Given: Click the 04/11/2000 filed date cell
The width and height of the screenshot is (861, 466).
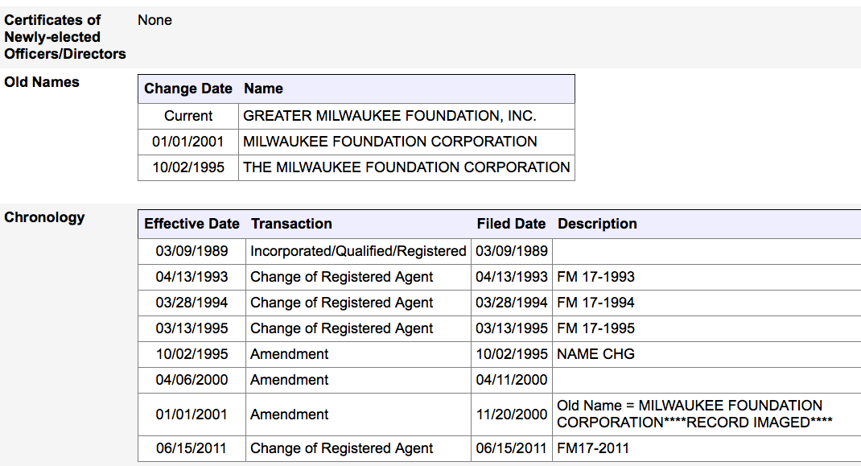Looking at the screenshot, I should click(511, 380).
